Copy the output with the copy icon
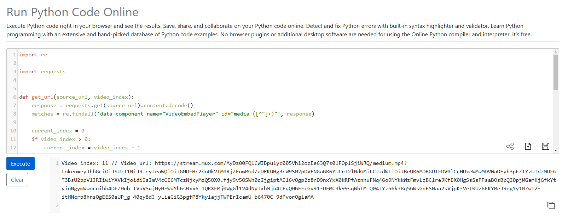This screenshot has width=568, height=217. click(551, 205)
